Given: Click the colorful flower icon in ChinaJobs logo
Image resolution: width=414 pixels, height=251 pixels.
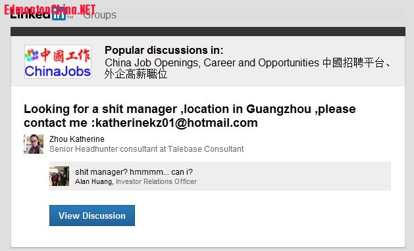Looking at the screenshot, I should point(32,55).
